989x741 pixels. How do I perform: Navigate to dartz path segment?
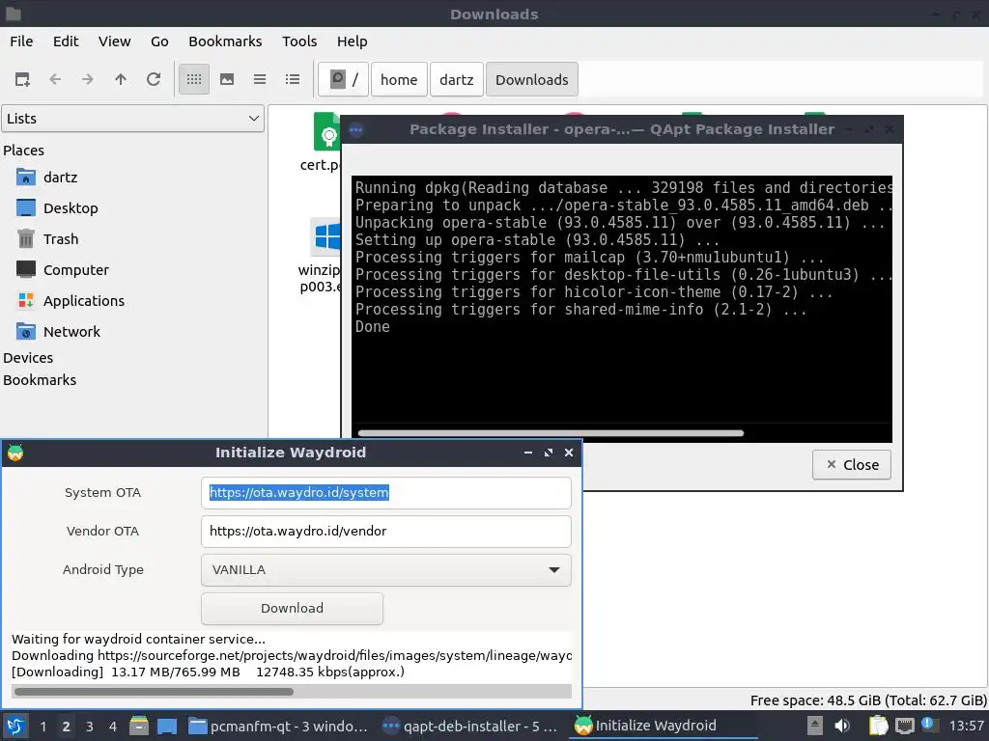click(456, 79)
